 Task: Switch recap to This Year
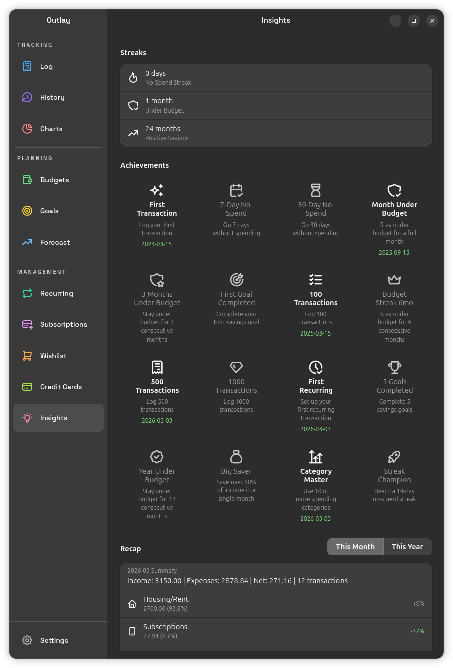click(407, 547)
